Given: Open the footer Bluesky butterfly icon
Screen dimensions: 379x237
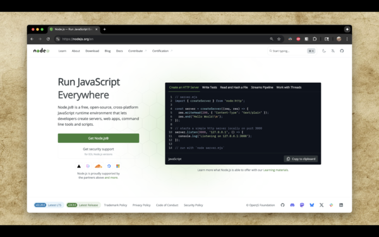Looking at the screenshot, I should [312, 205].
